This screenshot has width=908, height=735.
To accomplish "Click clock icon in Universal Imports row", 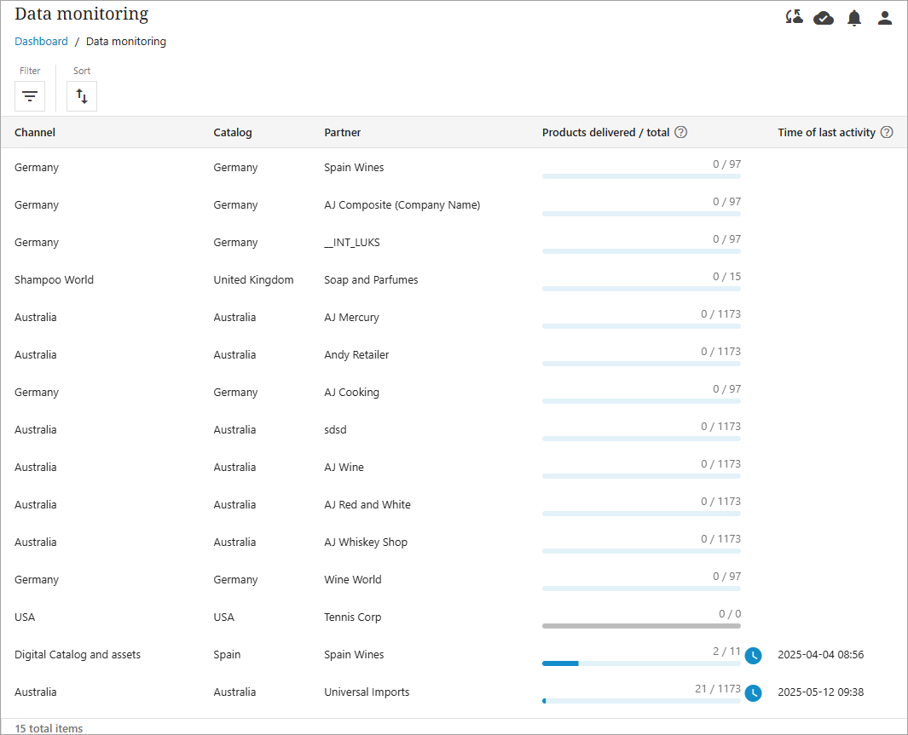I will click(753, 692).
